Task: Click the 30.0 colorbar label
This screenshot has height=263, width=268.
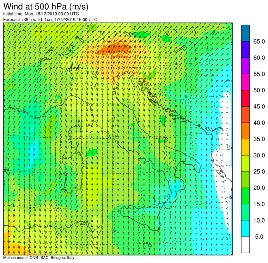Action: pyautogui.click(x=259, y=155)
